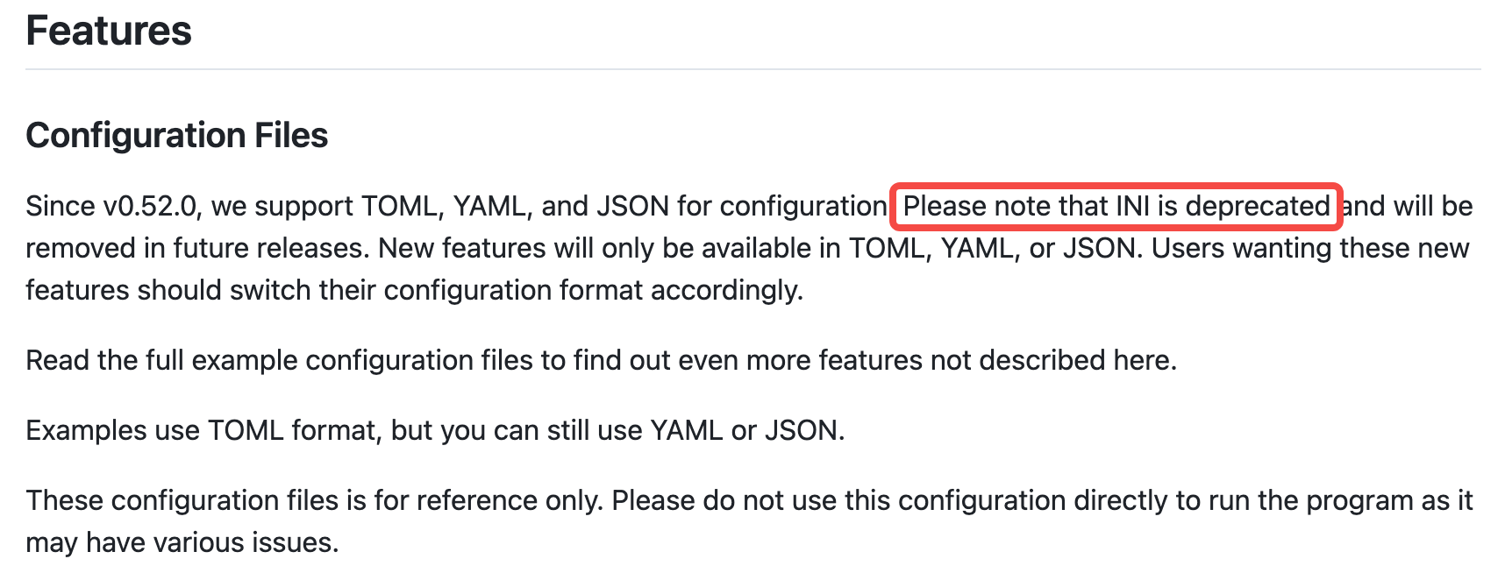Click the horizontal divider below Features

coord(752,68)
